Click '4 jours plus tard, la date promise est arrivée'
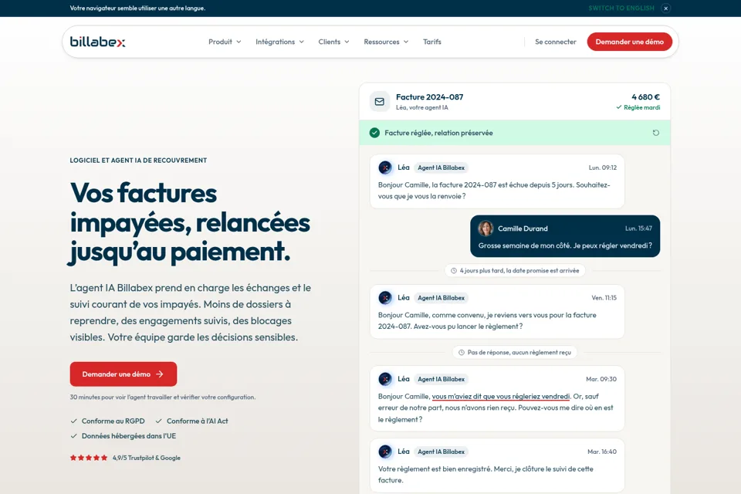741x494 pixels. [515, 271]
